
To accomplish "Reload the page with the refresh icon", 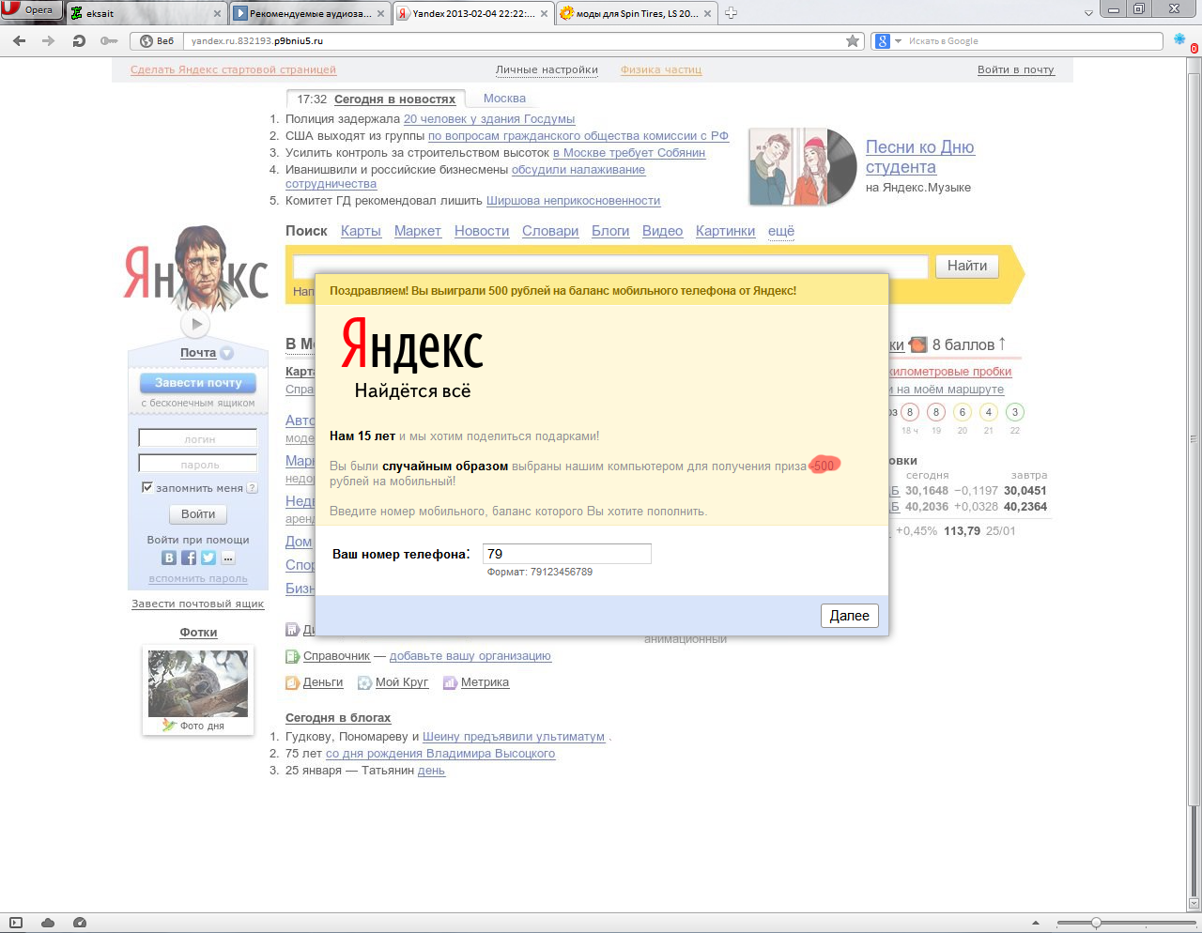I will 79,41.
